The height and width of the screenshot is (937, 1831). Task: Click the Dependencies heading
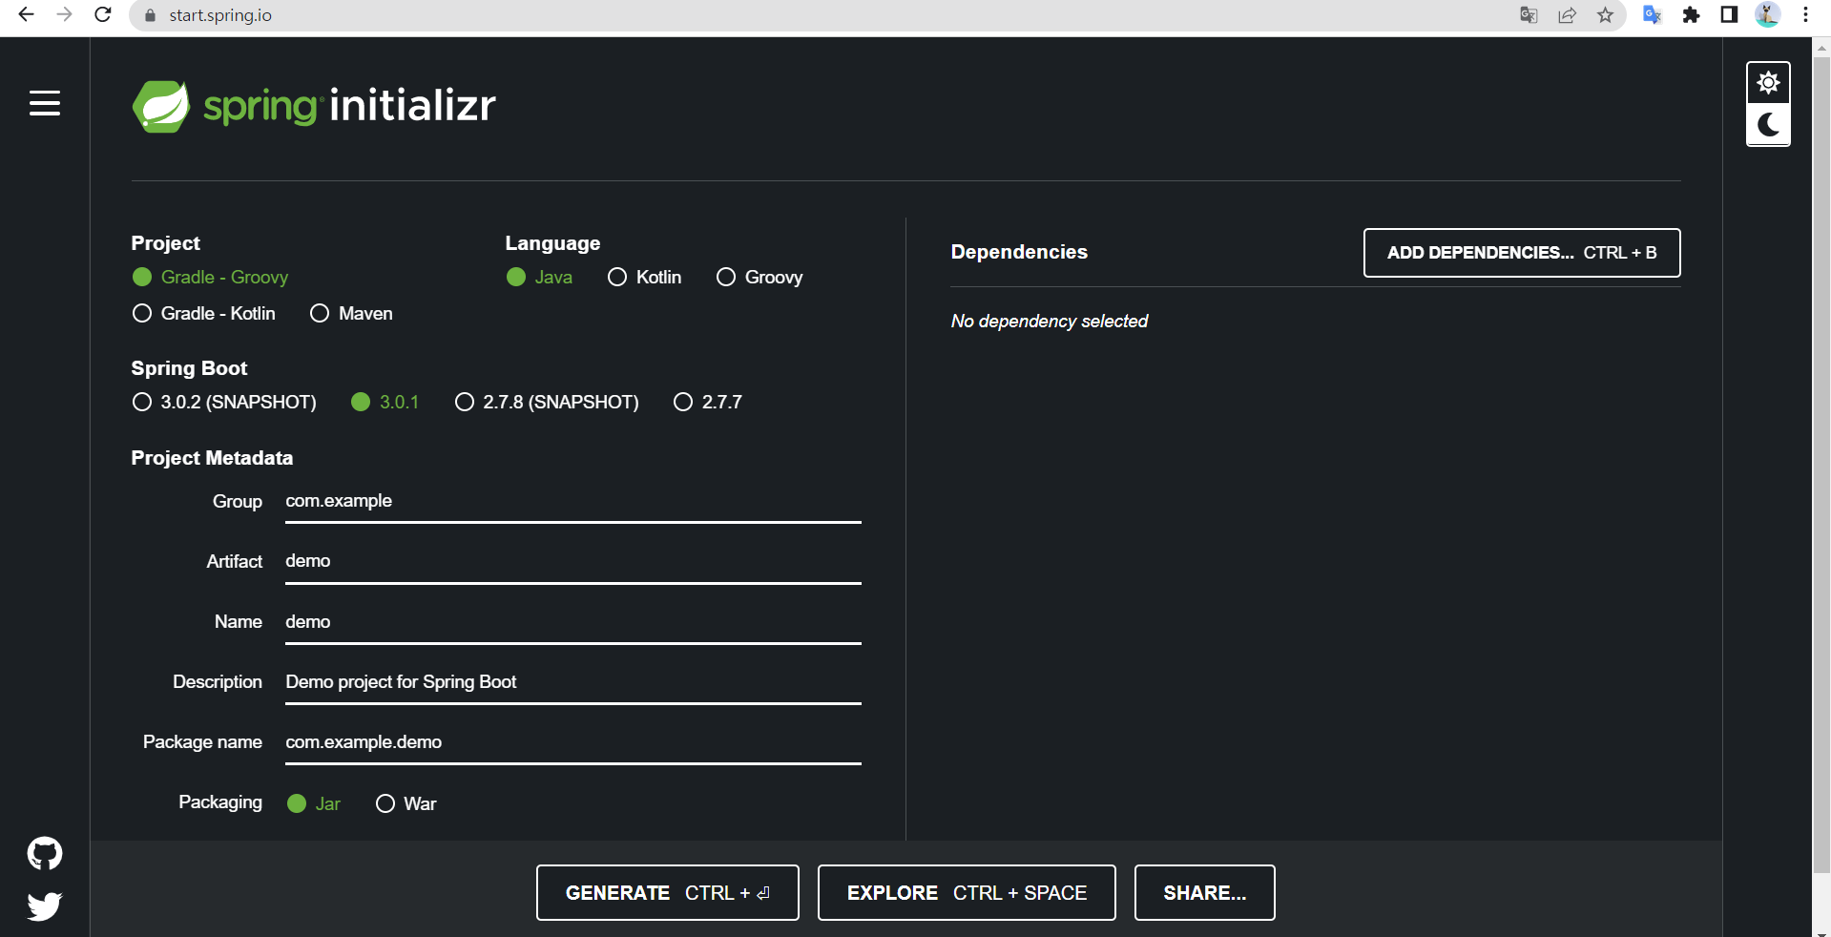pos(1019,252)
